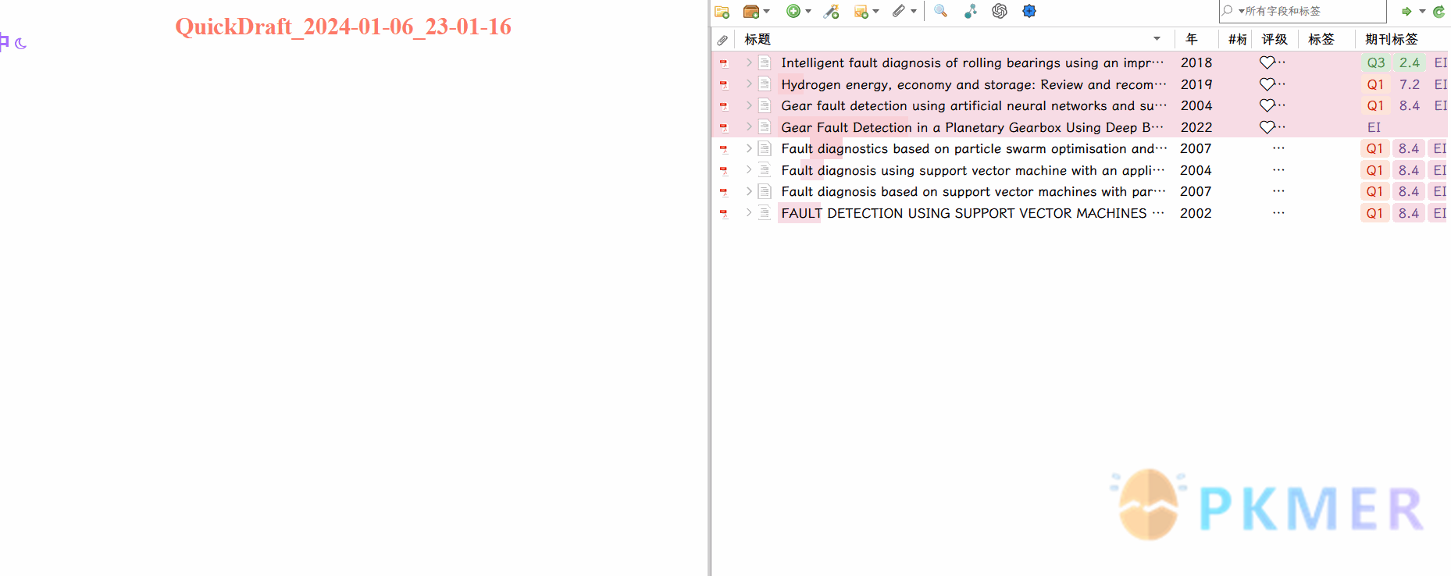Open the Locate arrow dropdown
This screenshot has height=576, width=1451.
(x=1422, y=12)
